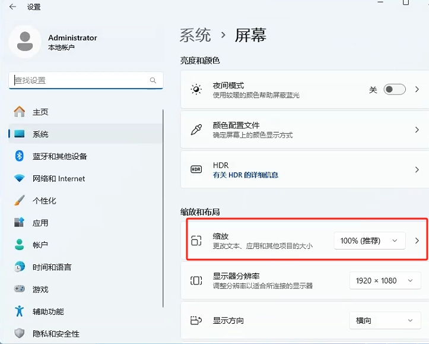Click the Scale (缩放) row icon
The height and width of the screenshot is (344, 429).
pyautogui.click(x=196, y=241)
